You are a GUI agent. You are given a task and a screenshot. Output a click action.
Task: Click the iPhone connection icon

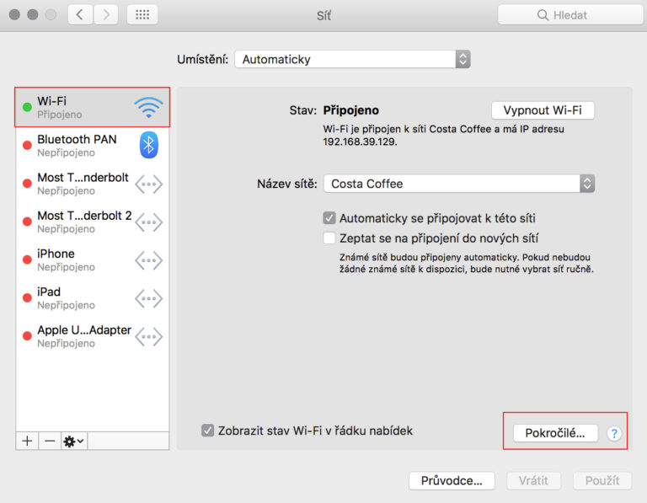pos(149,260)
